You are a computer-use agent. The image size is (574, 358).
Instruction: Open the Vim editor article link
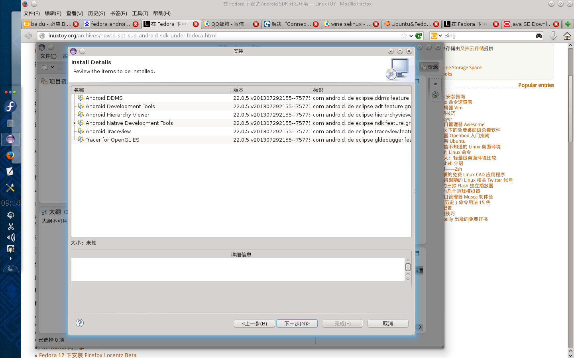click(x=453, y=108)
